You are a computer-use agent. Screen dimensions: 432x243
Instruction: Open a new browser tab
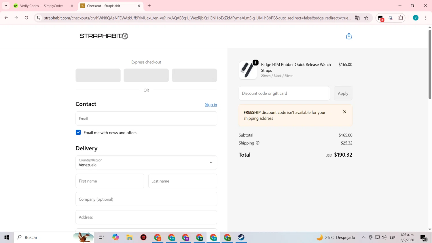[x=149, y=6]
